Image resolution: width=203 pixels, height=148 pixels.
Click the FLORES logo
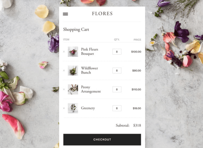[x=102, y=14]
